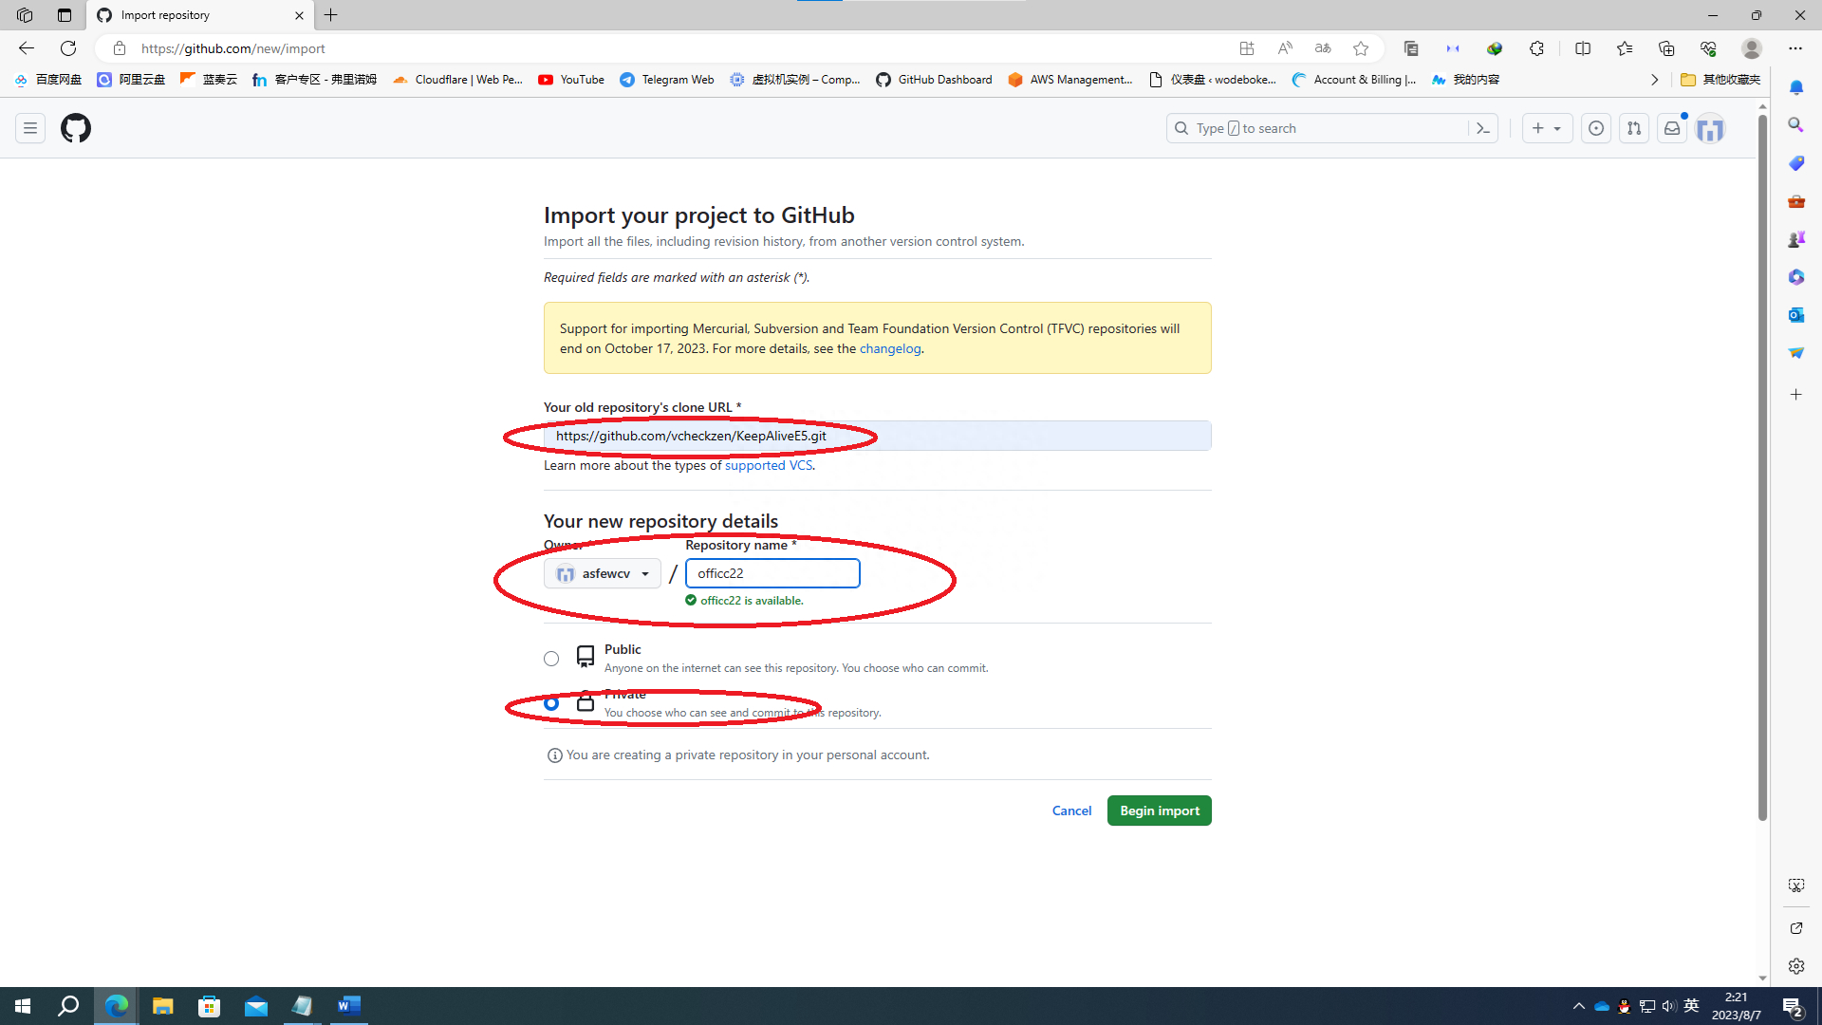Go back to the previous page
The height and width of the screenshot is (1025, 1822).
[x=27, y=48]
